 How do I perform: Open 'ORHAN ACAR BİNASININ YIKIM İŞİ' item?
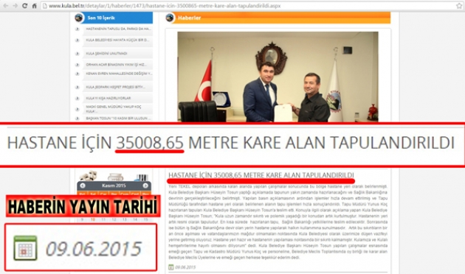[116, 65]
